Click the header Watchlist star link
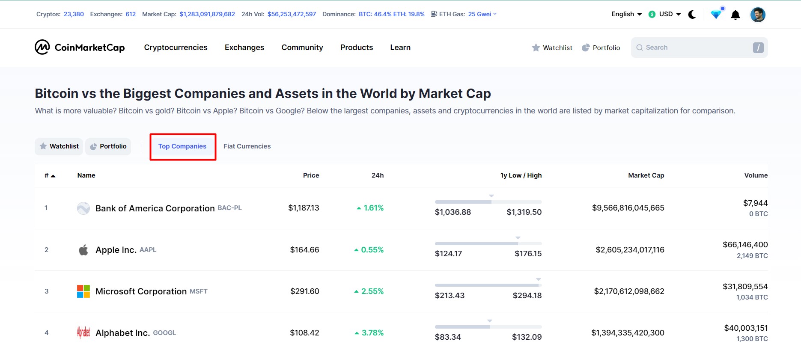 tap(552, 47)
